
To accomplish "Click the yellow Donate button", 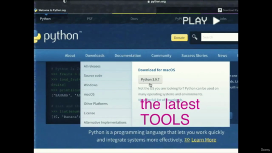I will coord(179,38).
